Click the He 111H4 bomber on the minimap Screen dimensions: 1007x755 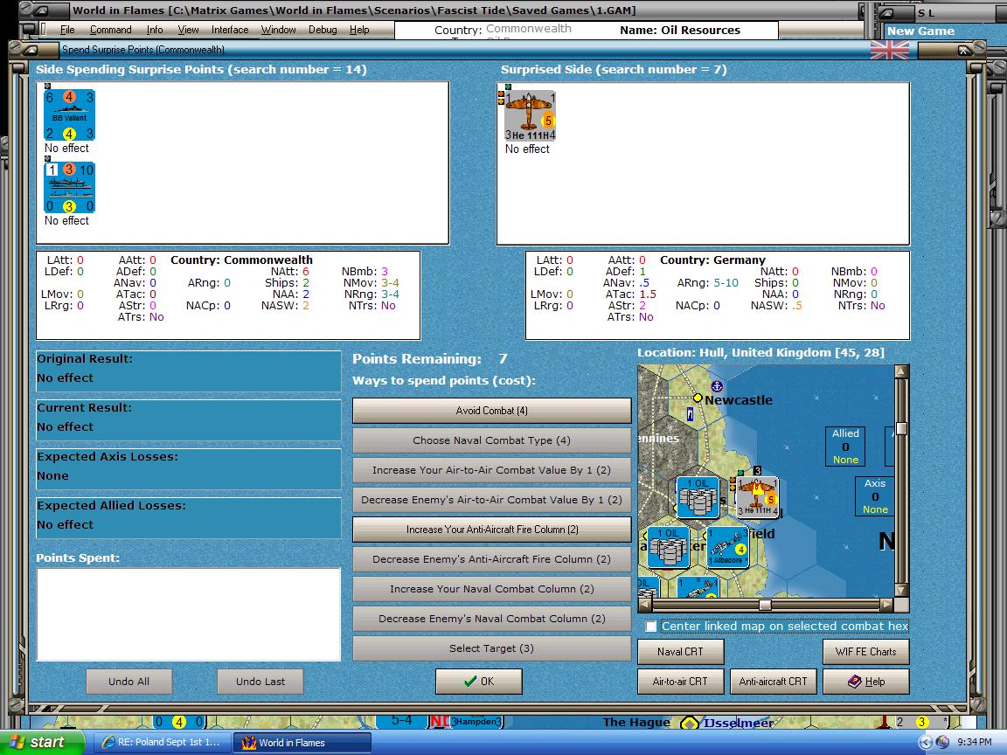click(x=758, y=497)
